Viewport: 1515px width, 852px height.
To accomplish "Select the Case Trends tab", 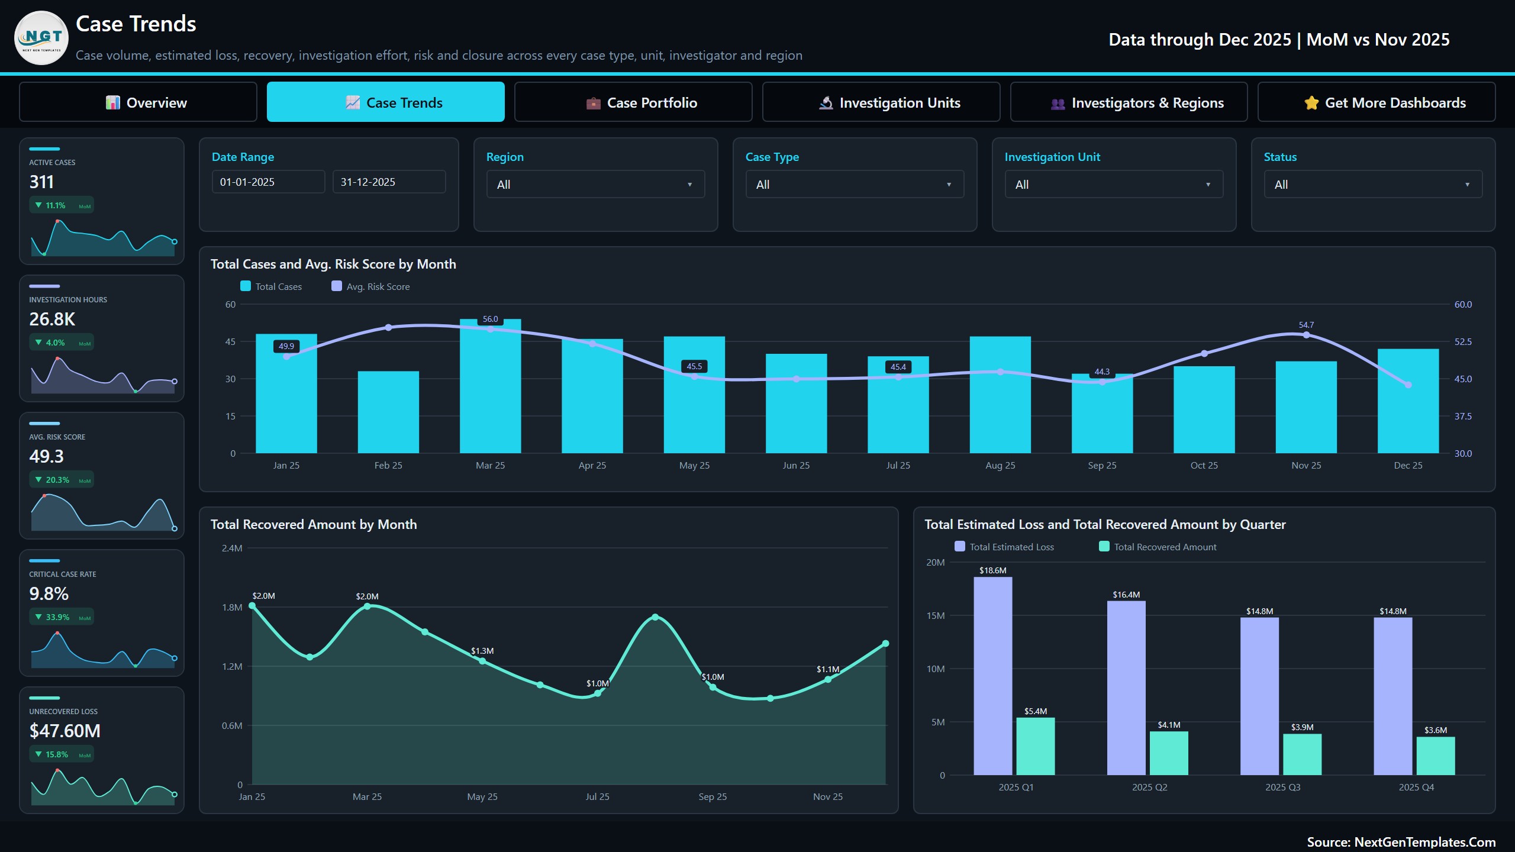I will tap(386, 102).
